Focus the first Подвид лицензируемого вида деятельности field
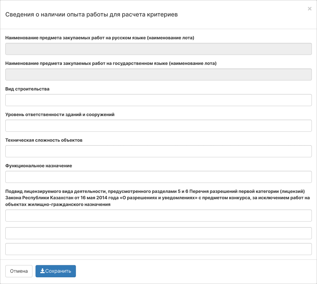Viewport: 317px width, 284px height. [x=158, y=216]
